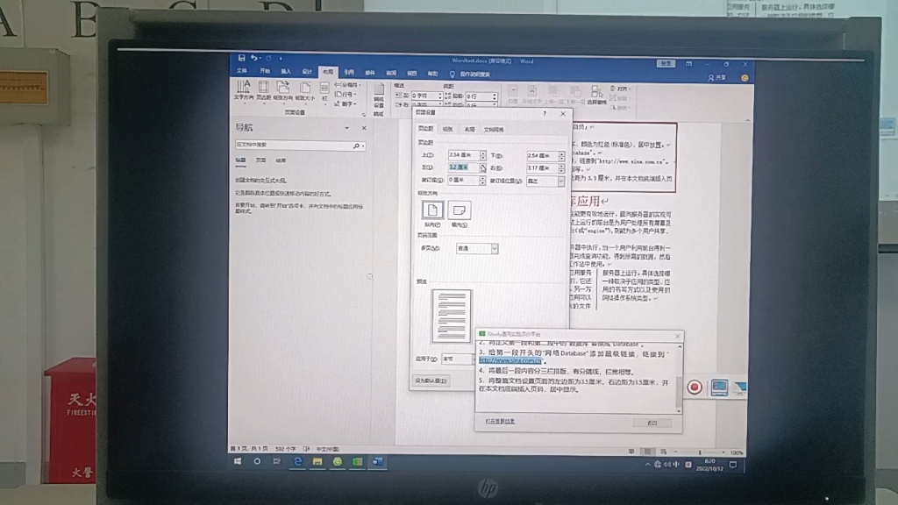Click the 纸张大小 (Paper Size) icon
Viewport: 898px width, 505px height.
(306, 92)
